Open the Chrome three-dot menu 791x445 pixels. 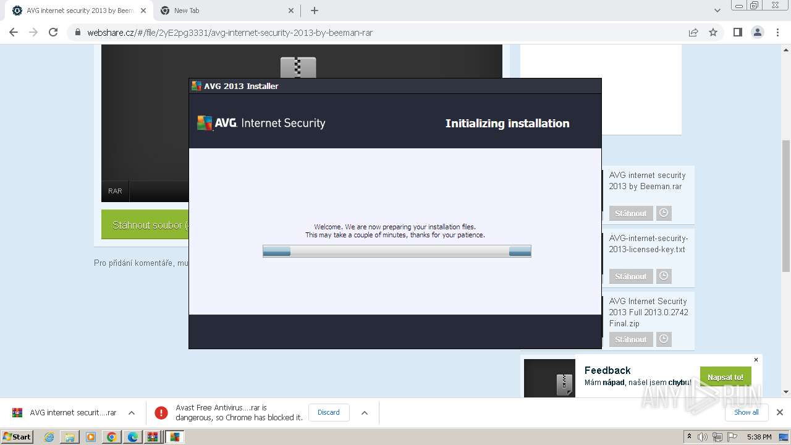pyautogui.click(x=777, y=32)
